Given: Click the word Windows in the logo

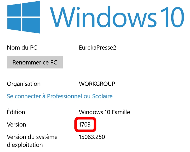Looking at the screenshot, I should tap(103, 17).
